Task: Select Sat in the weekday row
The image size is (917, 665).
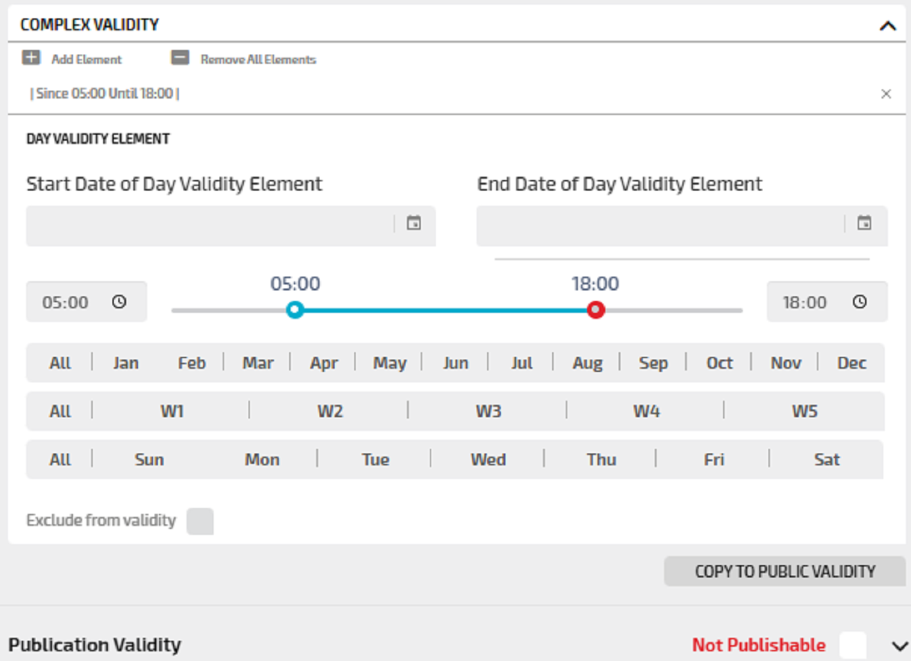Action: coord(826,460)
